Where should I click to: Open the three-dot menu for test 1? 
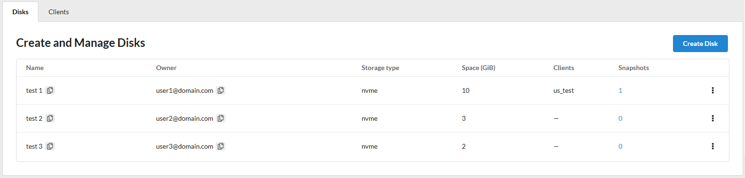pyautogui.click(x=713, y=90)
